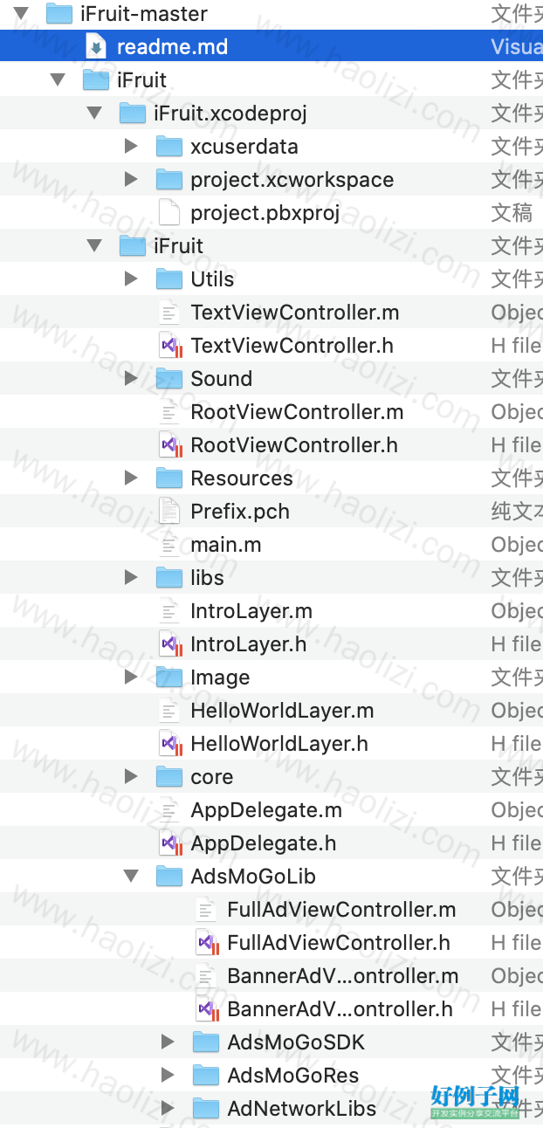Image resolution: width=543 pixels, height=1128 pixels.
Task: Expand the AdNetworkLibs folder triangle
Action: coord(168,1109)
